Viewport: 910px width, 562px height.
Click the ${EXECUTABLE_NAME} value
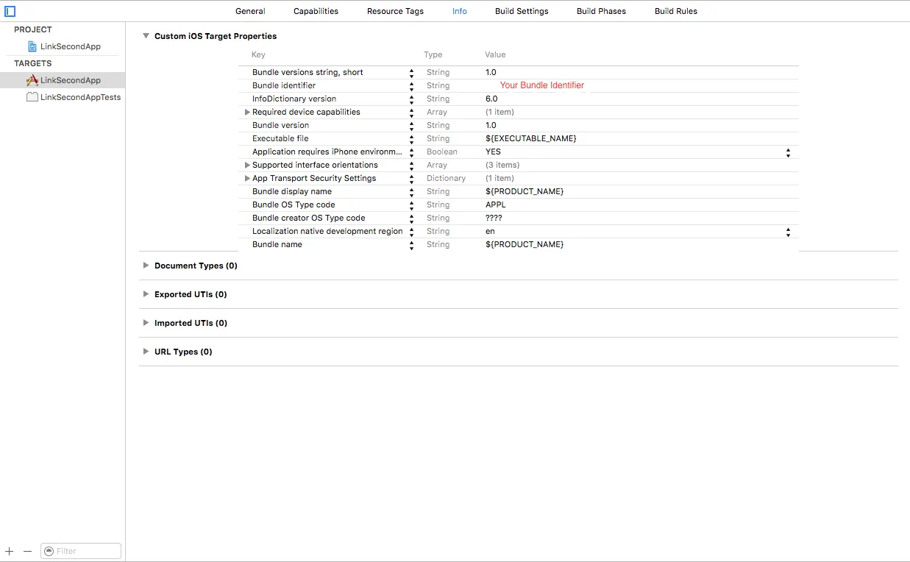(x=531, y=138)
